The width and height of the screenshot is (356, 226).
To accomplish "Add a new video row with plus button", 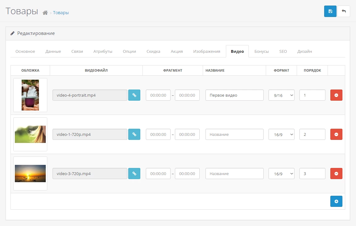I will coord(336,201).
